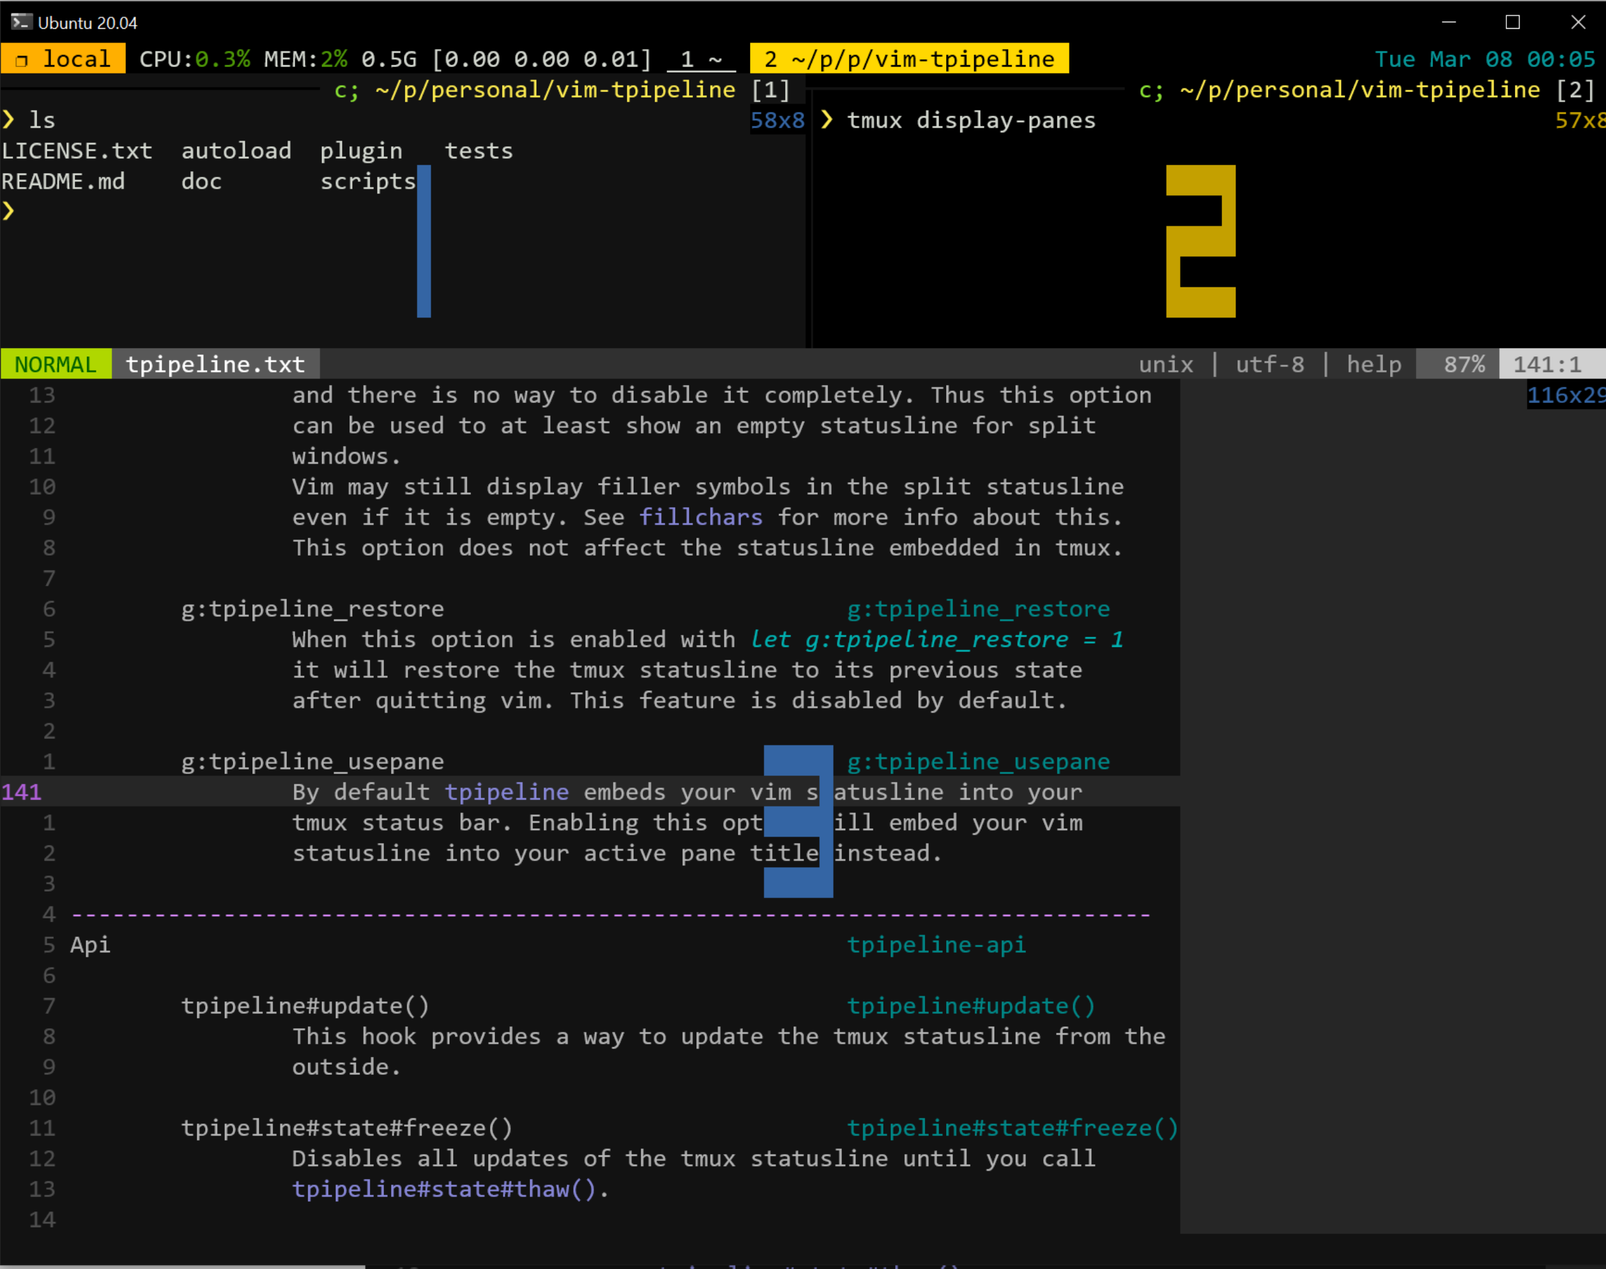Click the g:tpipeline_restore help tag
1606x1269 pixels.
click(978, 609)
